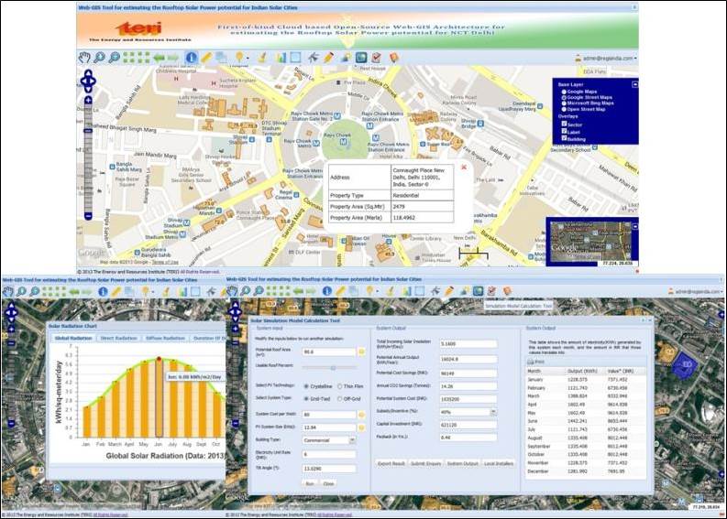Open the admin user dropdown in top window
The height and width of the screenshot is (519, 727).
coord(606,59)
